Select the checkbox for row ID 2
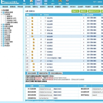 [46, 21]
